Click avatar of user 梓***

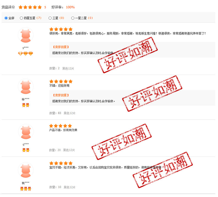(26, 87)
